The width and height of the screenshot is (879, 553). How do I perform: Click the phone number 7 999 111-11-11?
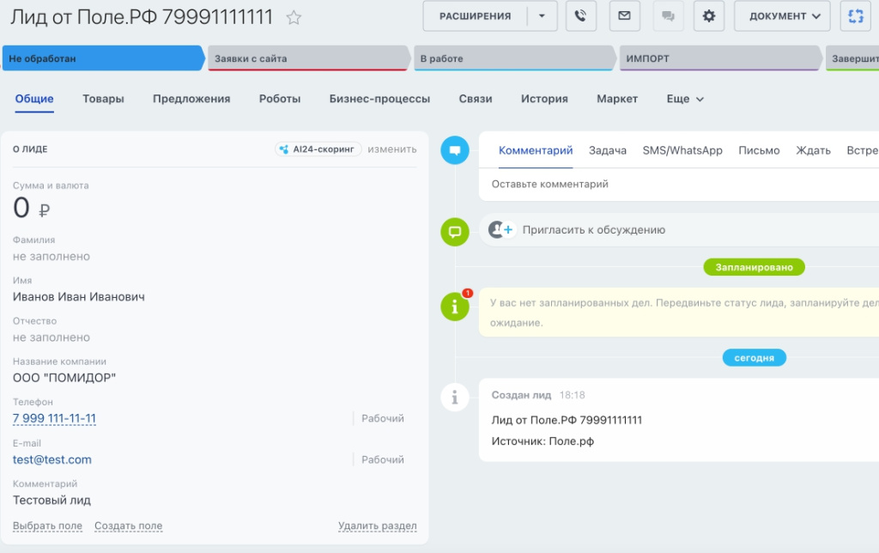(x=54, y=418)
